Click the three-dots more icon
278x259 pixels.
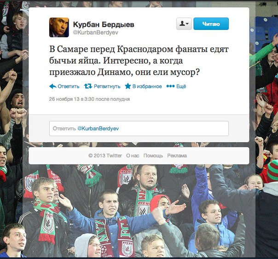(171, 86)
